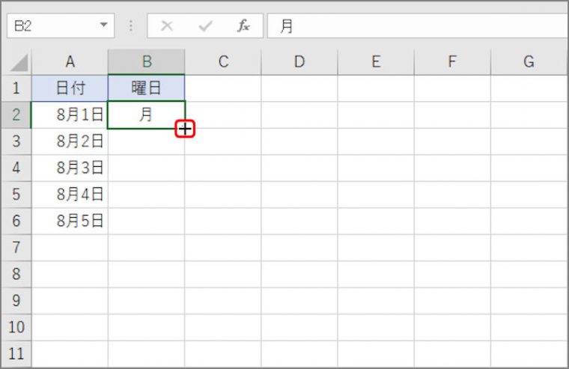Select row 7 header
Screen dimensions: 569x369
pos(16,248)
